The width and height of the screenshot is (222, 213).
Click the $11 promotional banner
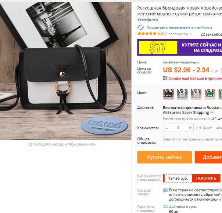pyautogui.click(x=179, y=47)
